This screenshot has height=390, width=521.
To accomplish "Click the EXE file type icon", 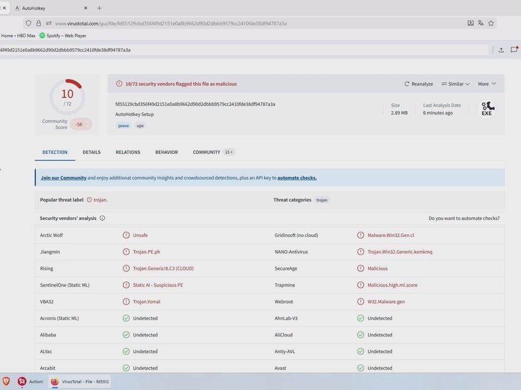I will click(x=486, y=109).
